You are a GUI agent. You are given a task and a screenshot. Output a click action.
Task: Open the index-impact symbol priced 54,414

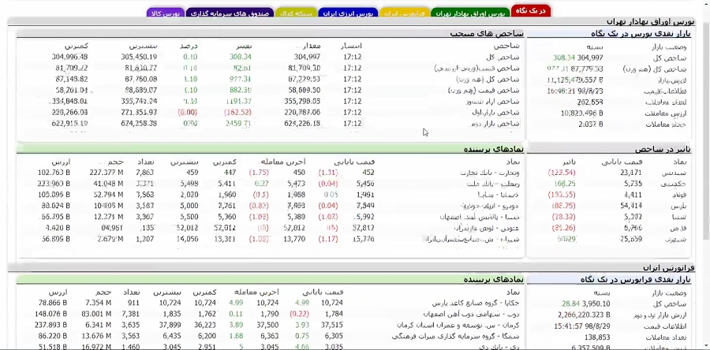[x=680, y=206]
